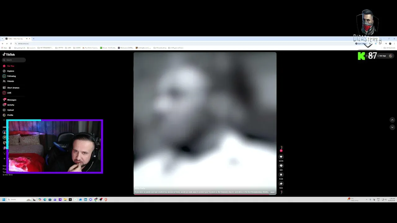This screenshot has height=223, width=397.
Task: Open the Windows Start menu
Action: [x=4, y=199]
